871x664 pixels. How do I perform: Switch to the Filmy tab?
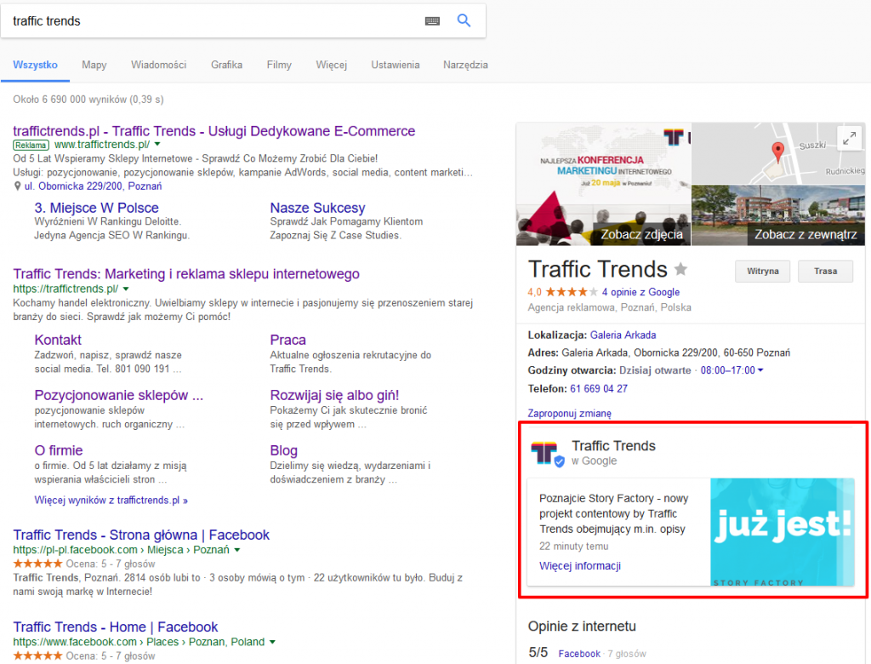279,65
